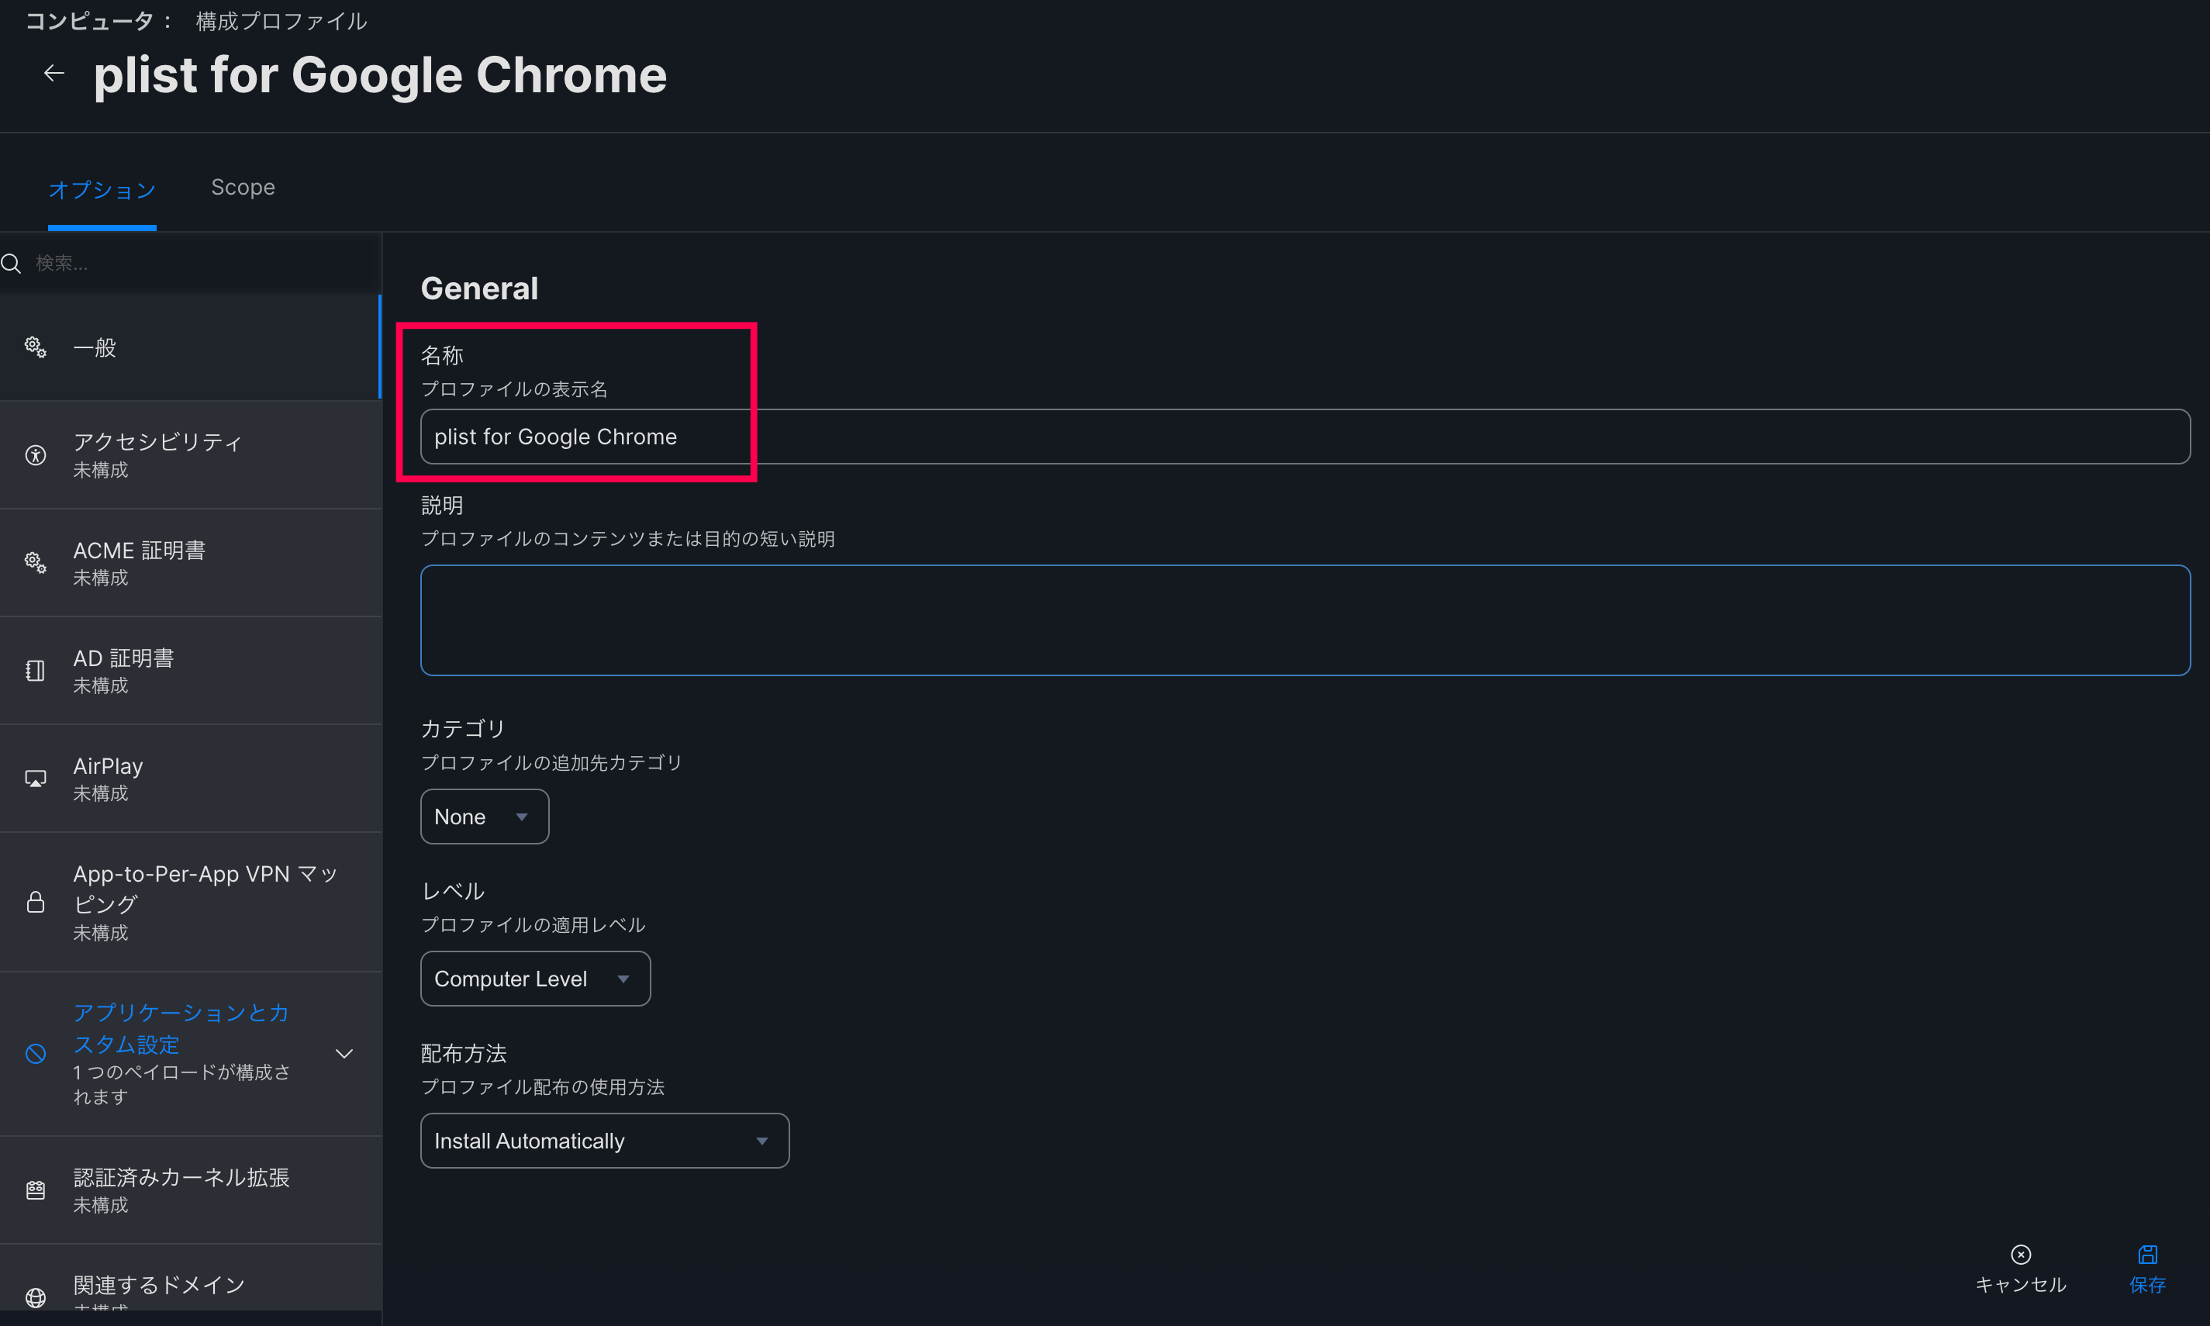Click the 名称 name input field
The image size is (2210, 1326).
[1304, 436]
